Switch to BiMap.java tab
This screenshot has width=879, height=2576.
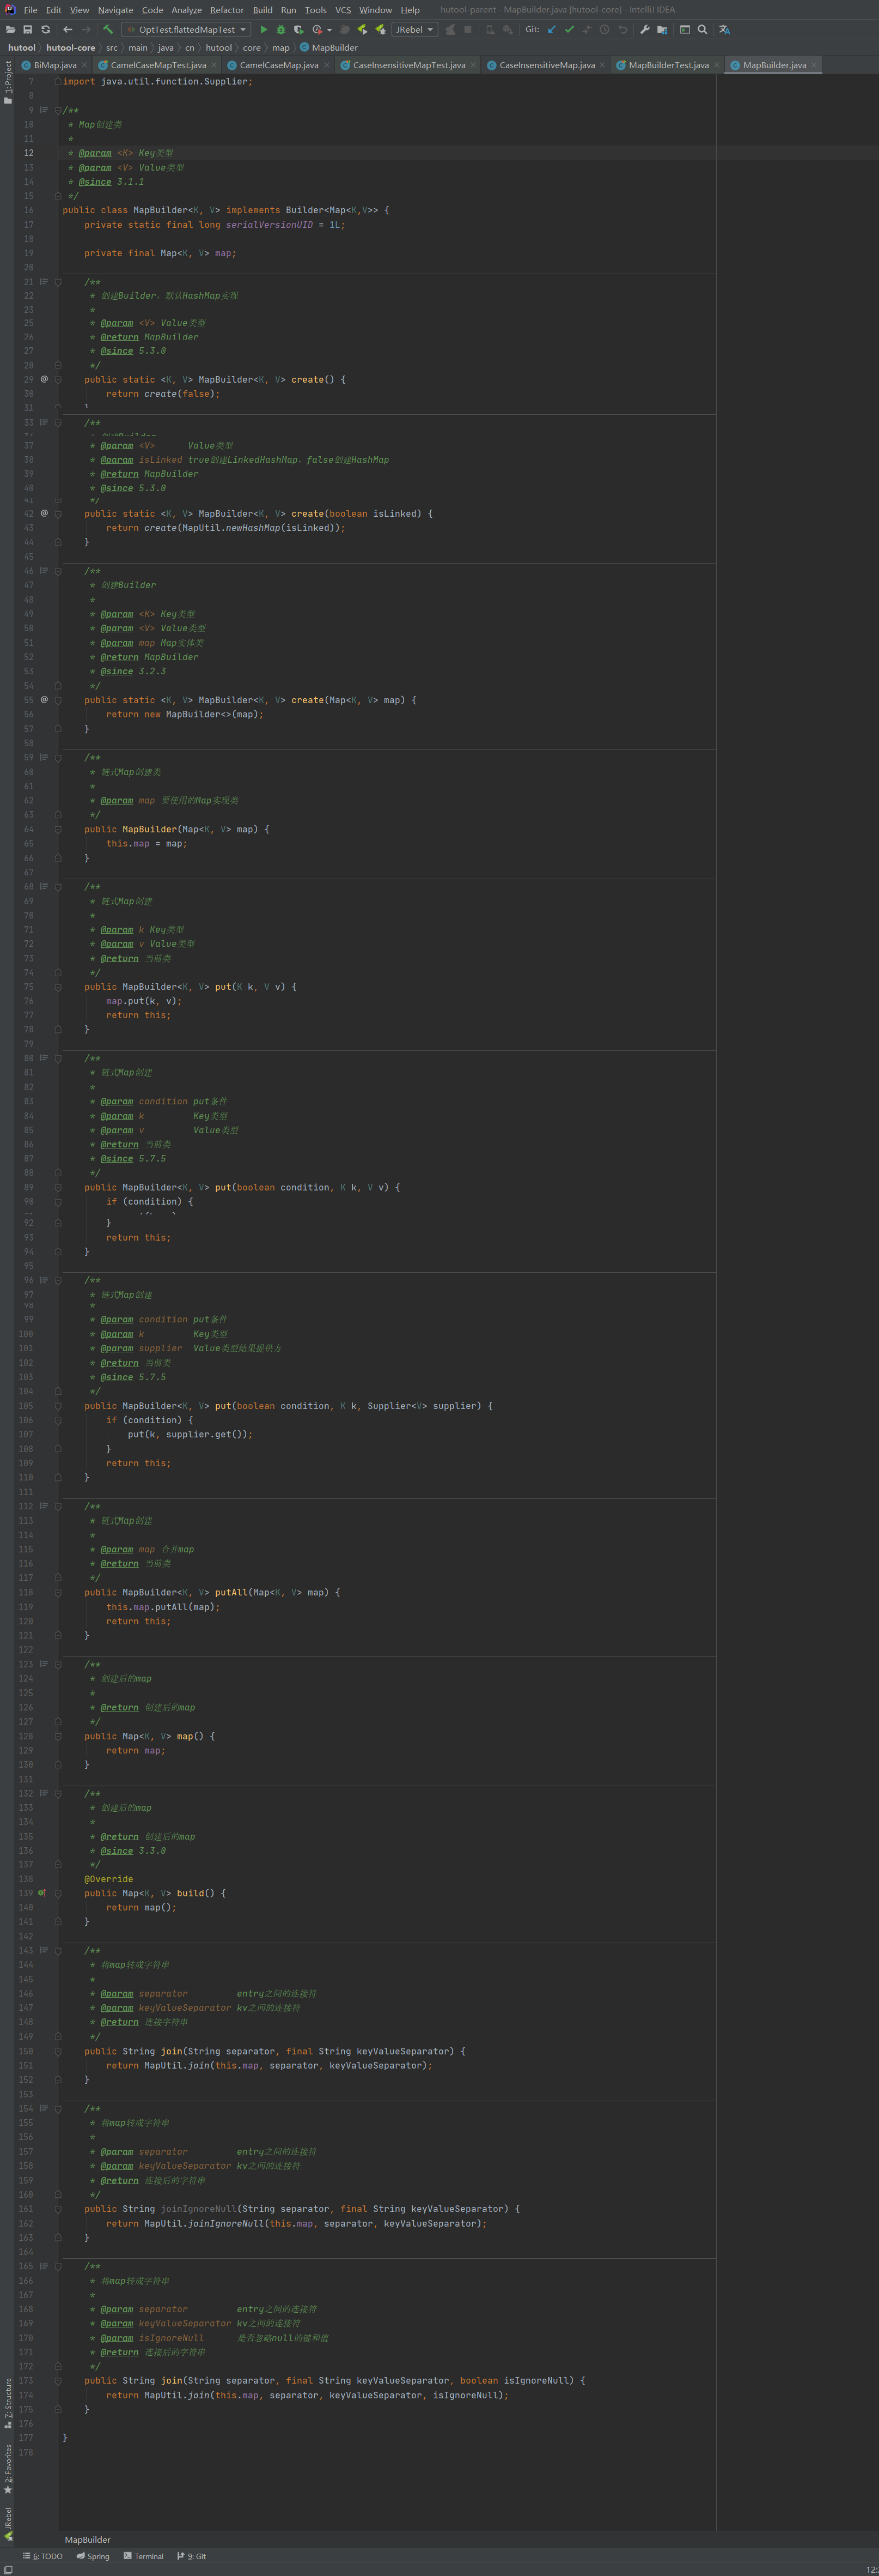[55, 65]
